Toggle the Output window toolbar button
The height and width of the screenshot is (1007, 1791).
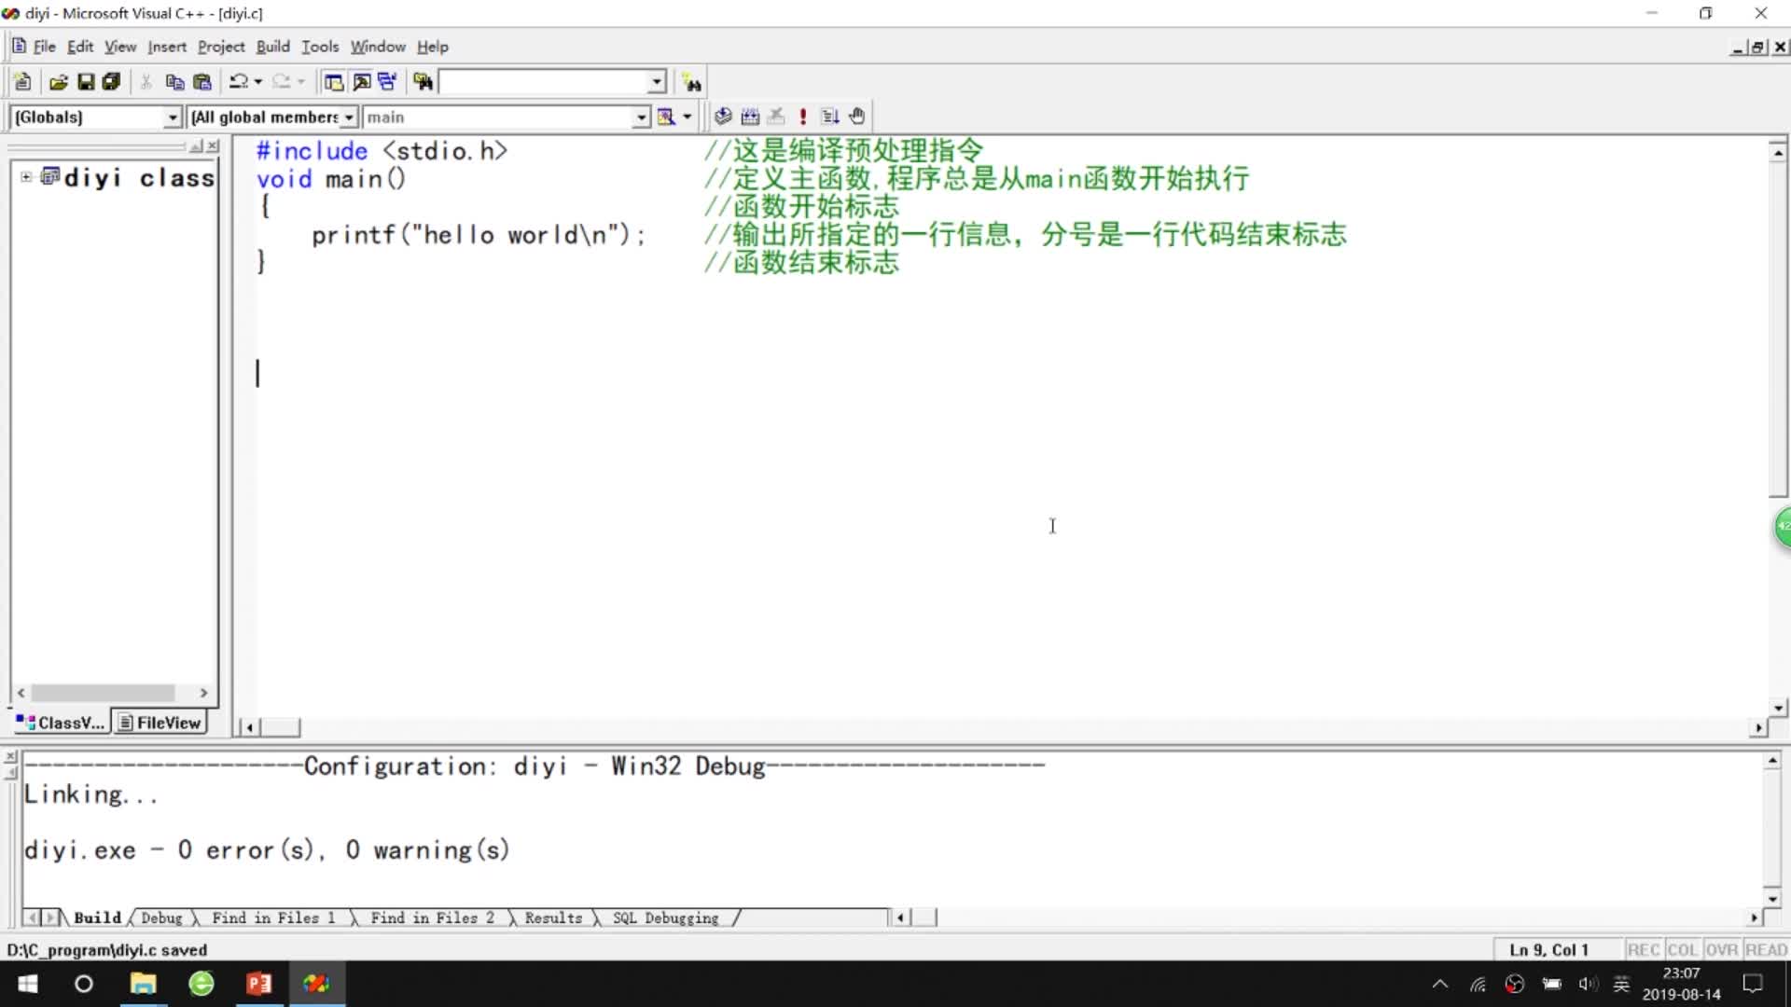(x=361, y=82)
